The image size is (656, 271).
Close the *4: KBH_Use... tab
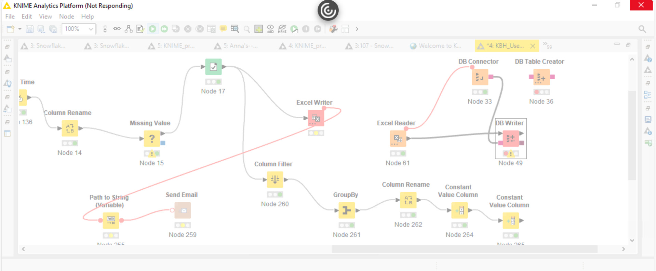(x=533, y=46)
